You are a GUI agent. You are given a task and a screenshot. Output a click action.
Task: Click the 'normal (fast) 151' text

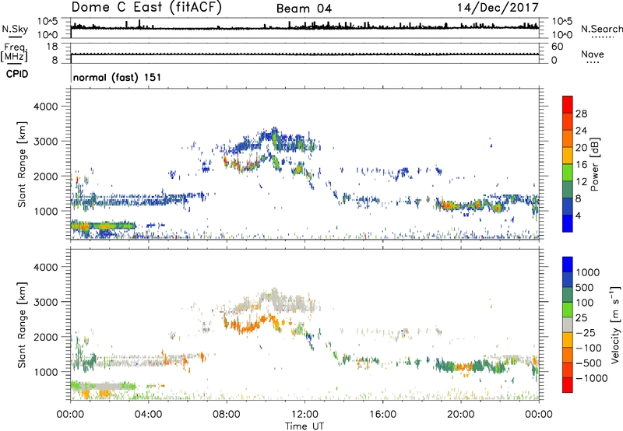point(118,77)
